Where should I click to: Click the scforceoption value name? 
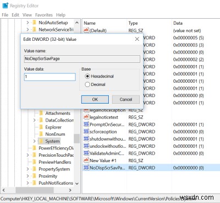(x=103, y=132)
